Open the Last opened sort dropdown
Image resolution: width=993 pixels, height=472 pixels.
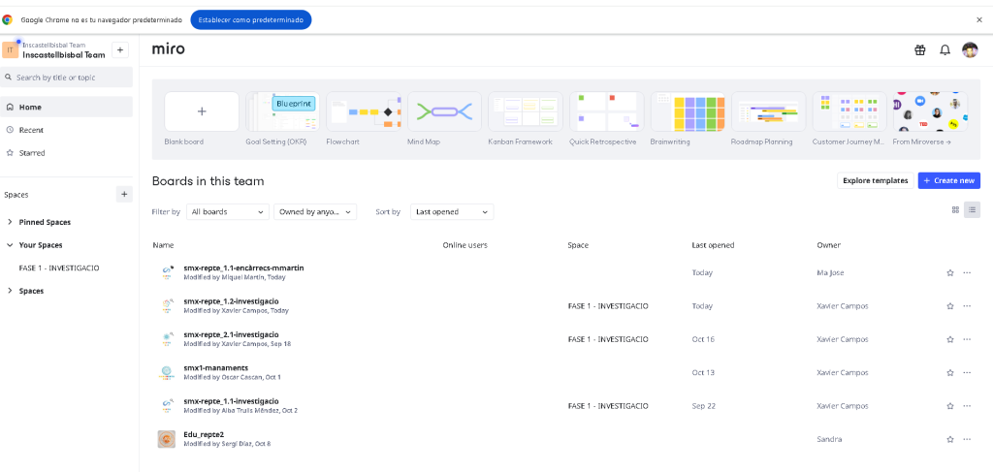point(451,211)
